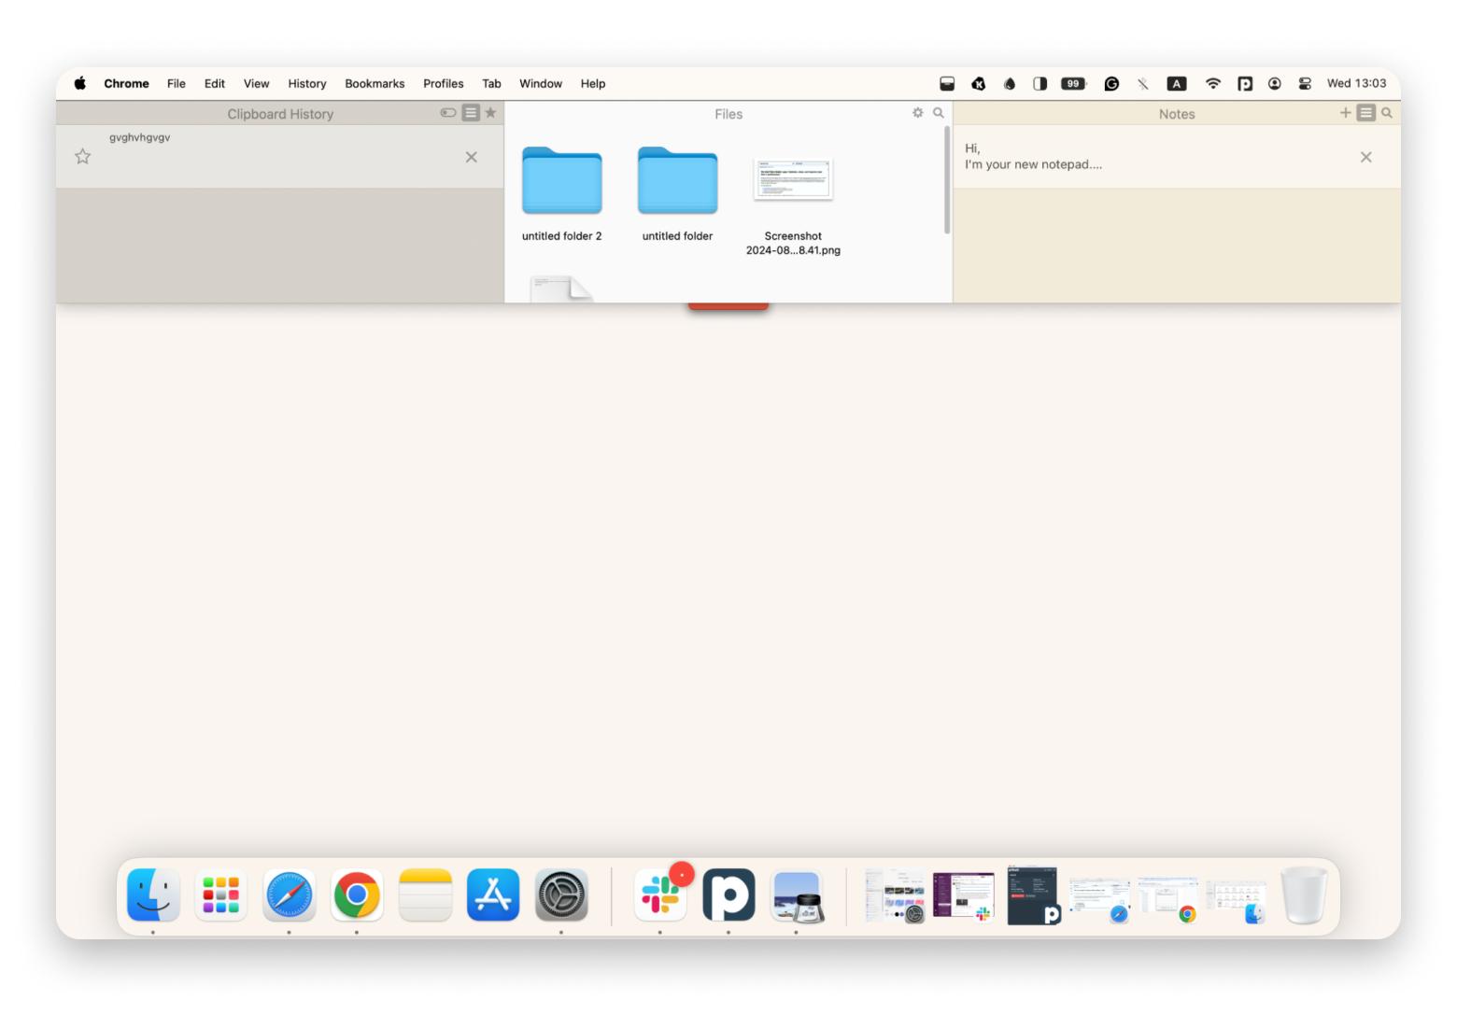Viewport: 1457px width, 1014px height.
Task: Click the note text 'Hi, I'm your new notepad'
Action: coord(1033,157)
